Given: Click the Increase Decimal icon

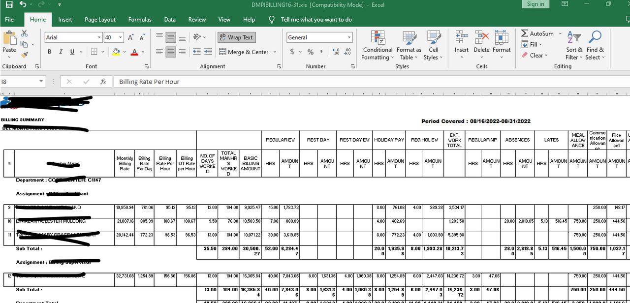Looking at the screenshot, I should point(336,52).
